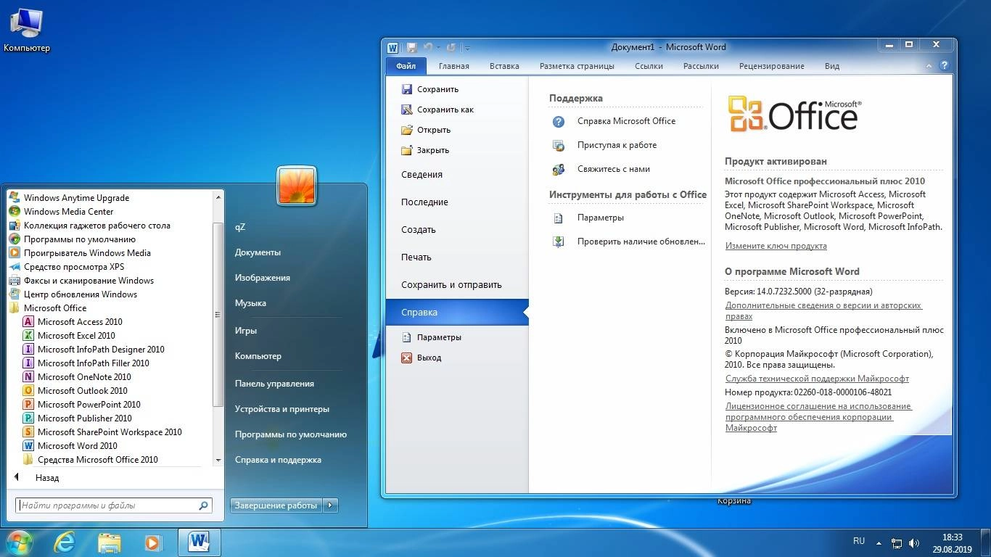Collapse the Microsoft Office folder in Start menu
991x557 pixels.
click(55, 308)
